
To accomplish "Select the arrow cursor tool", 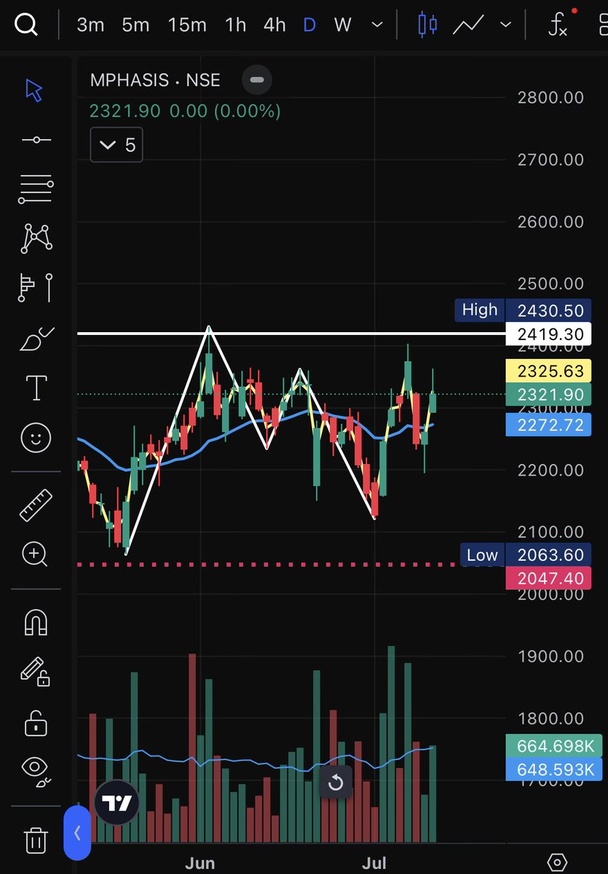I will (x=34, y=90).
